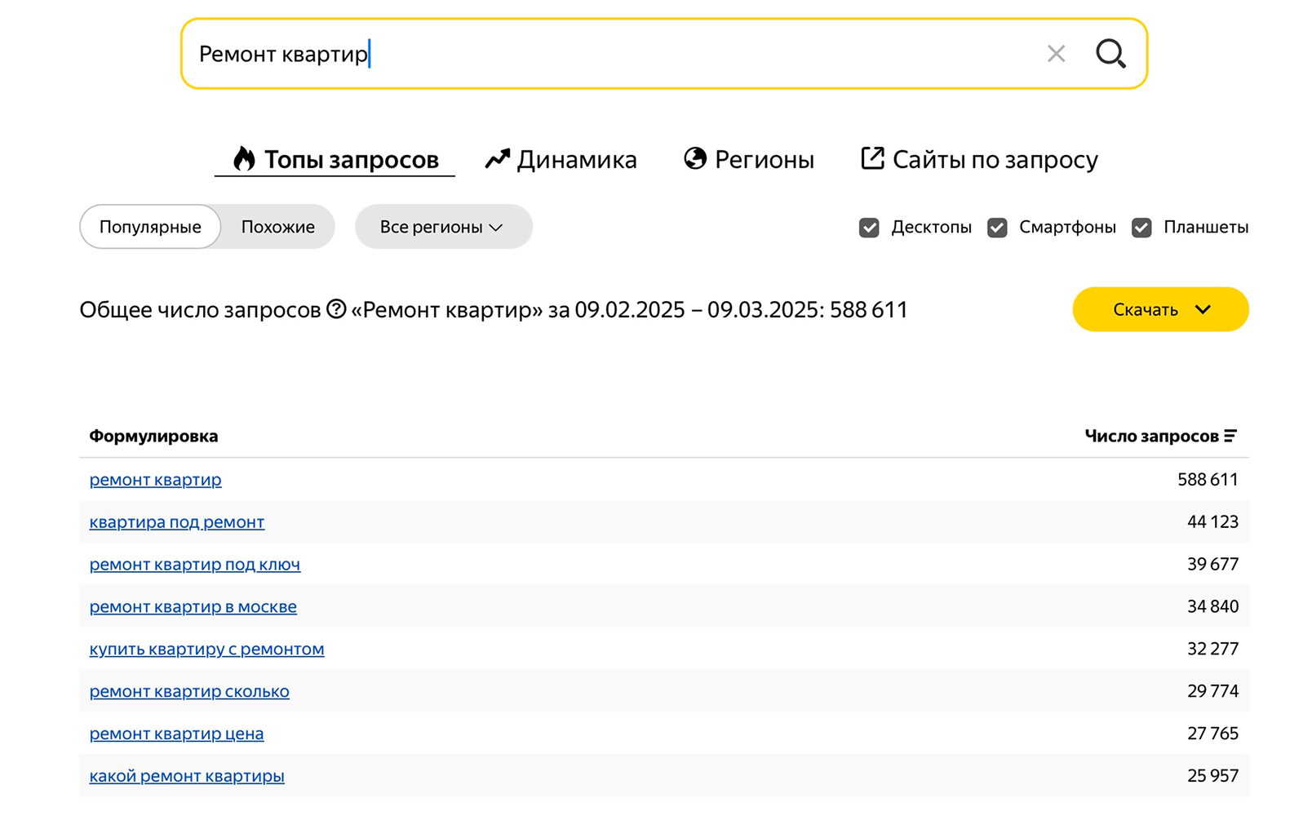Click the external link icon for Сайты по запросу
This screenshot has height=816, width=1312.
click(x=872, y=158)
